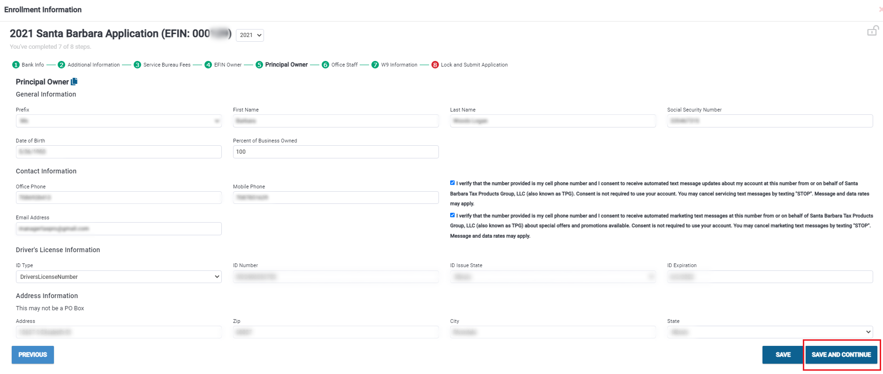
Task: Click step 4 EFIN Owner circle icon
Action: [208, 65]
